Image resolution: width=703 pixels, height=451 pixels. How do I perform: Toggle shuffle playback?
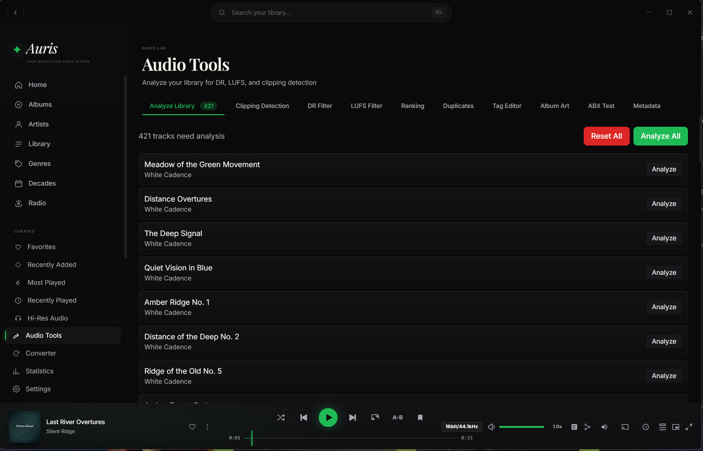(x=281, y=418)
